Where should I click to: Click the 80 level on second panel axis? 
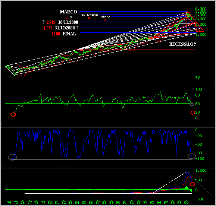(x=197, y=95)
